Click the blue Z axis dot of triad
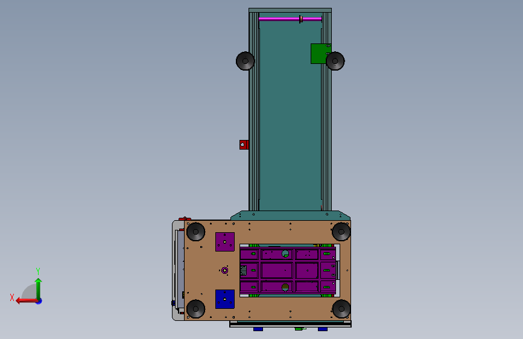The image size is (523, 339). (x=39, y=301)
